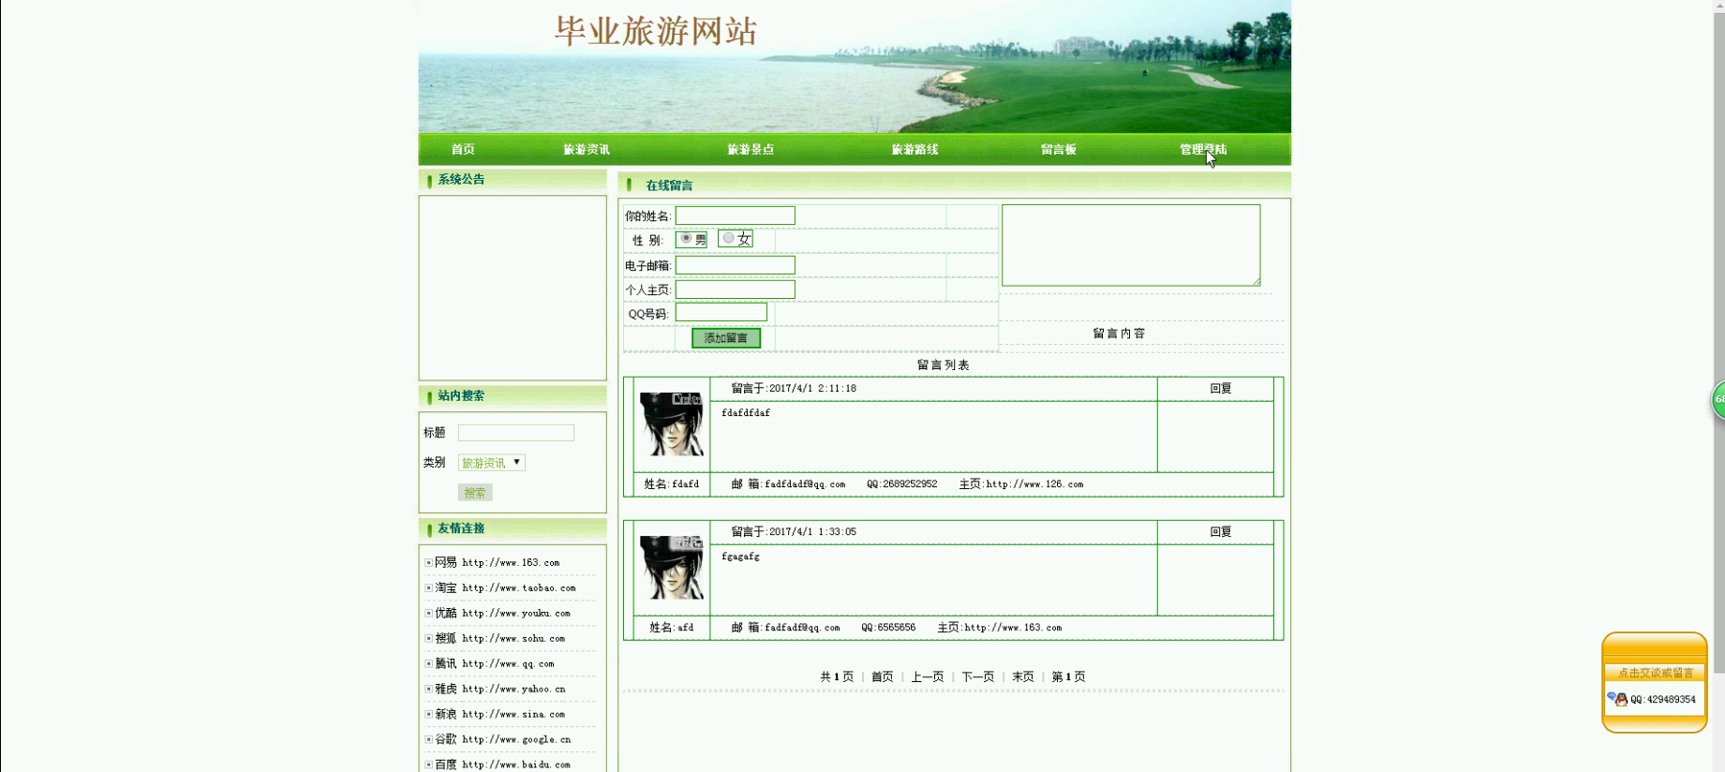Select the 男 gender radio button
1725x772 pixels.
tap(687, 239)
